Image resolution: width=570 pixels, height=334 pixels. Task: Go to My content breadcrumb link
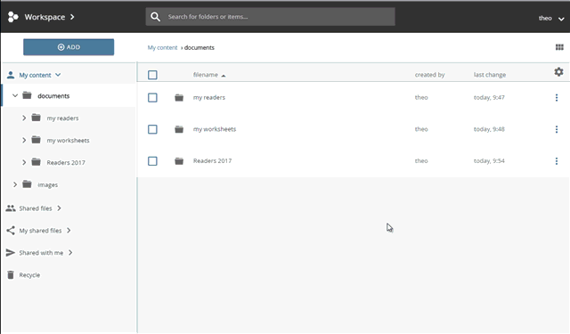(162, 47)
